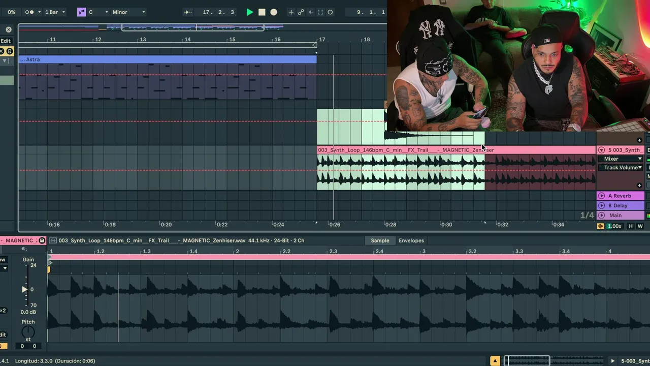Click the yellow triangle at bottom bar
650x366 pixels.
[x=495, y=361]
